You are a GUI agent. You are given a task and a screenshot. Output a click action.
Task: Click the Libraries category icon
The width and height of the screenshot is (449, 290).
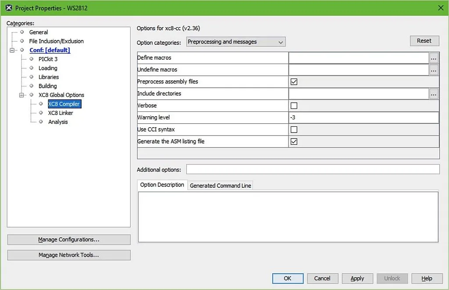[31, 77]
